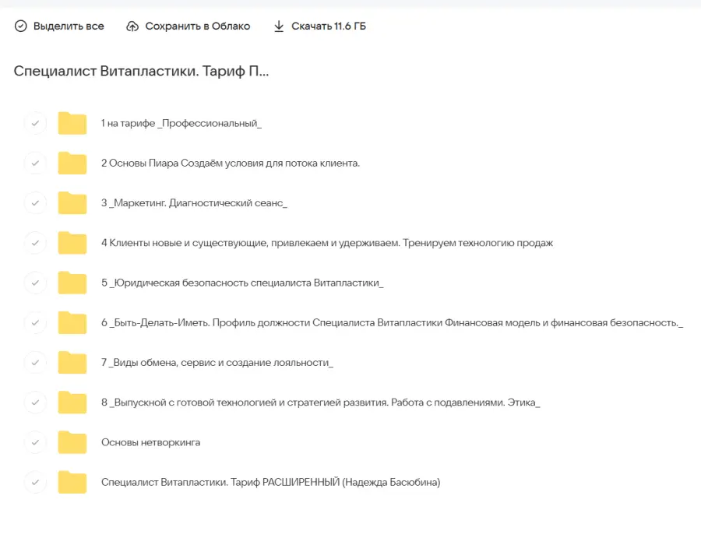Click folder icon of '7 _Виды обмена, сервис'
The width and height of the screenshot is (701, 538).
click(x=72, y=363)
